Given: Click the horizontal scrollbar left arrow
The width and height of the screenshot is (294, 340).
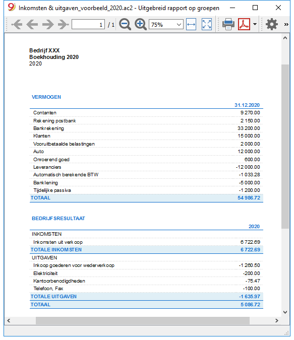Looking at the screenshot, I should pyautogui.click(x=9, y=320).
